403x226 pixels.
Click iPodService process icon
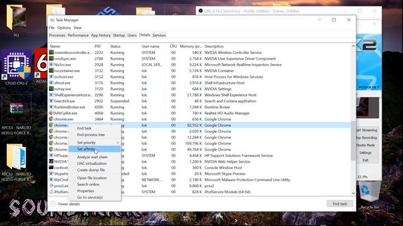pyautogui.click(x=52, y=192)
